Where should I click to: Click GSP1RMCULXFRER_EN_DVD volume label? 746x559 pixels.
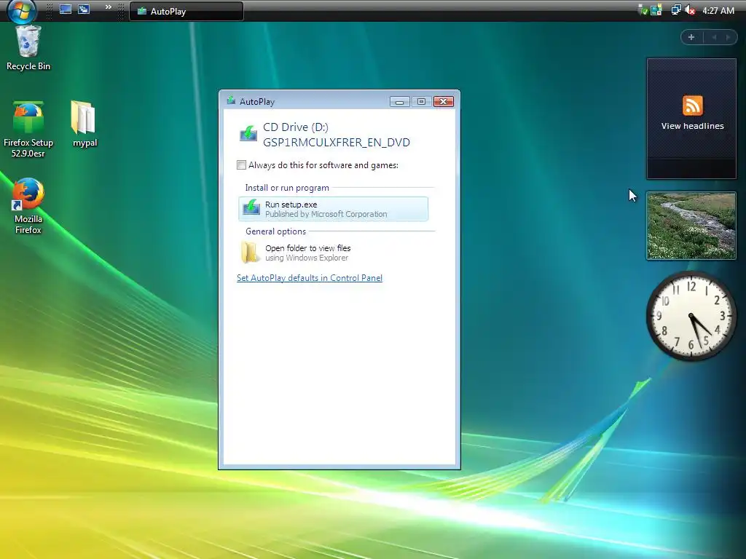coord(337,143)
